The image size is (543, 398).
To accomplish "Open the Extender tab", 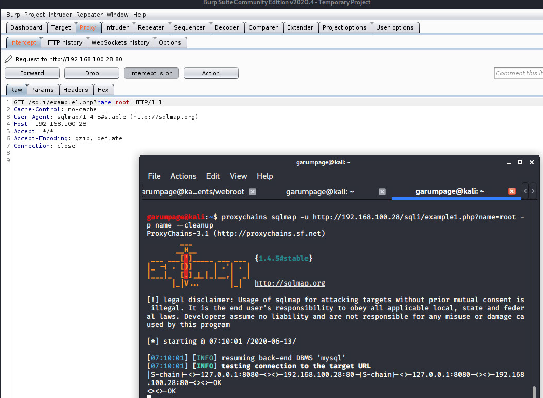I will click(x=300, y=27).
